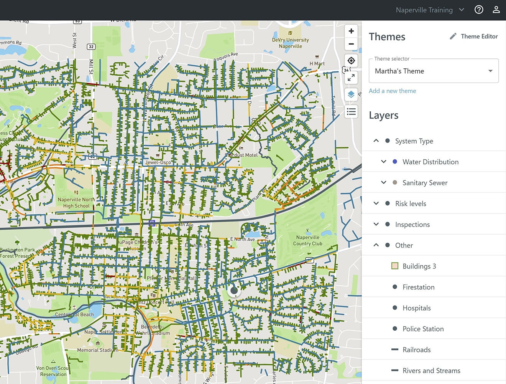The width and height of the screenshot is (506, 384).
Task: Open the user account profile icon
Action: click(x=496, y=10)
